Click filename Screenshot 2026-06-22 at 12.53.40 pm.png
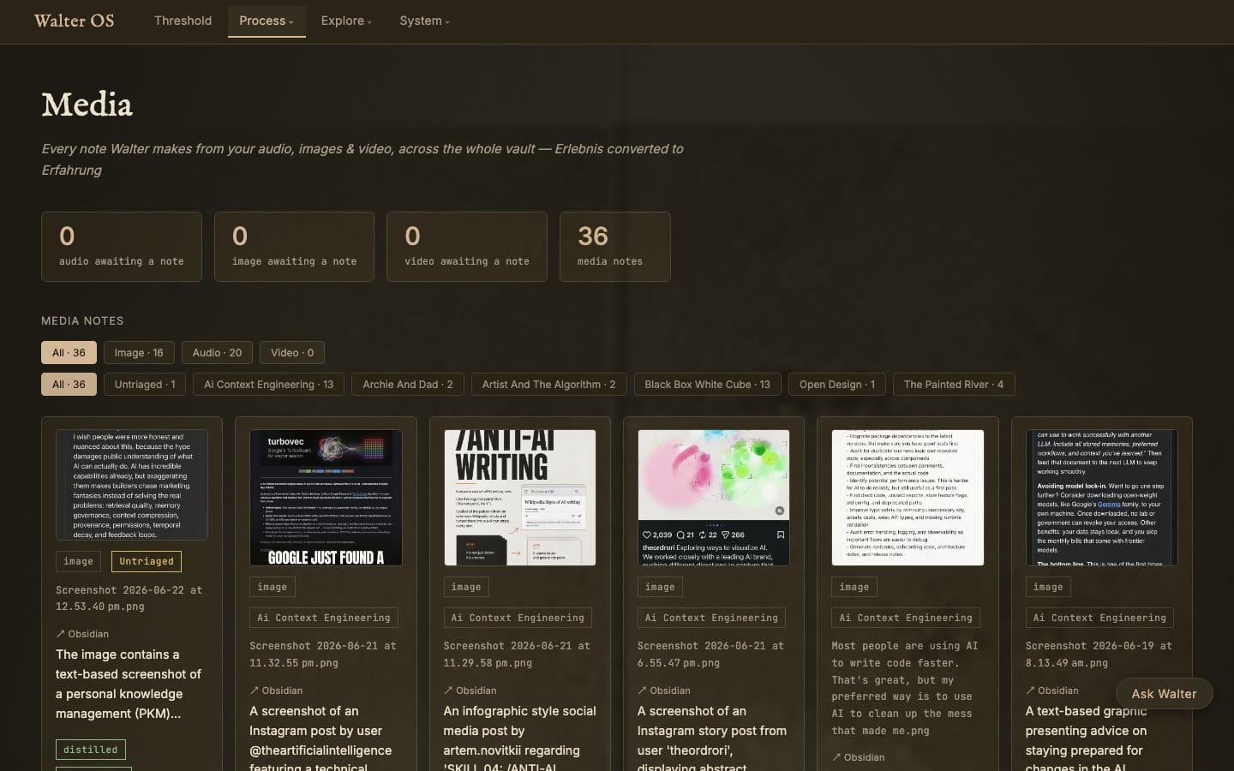The width and height of the screenshot is (1234, 771). coord(129,598)
